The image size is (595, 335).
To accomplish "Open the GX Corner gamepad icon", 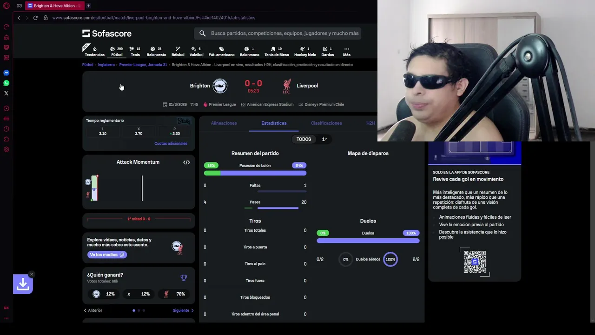I will (20, 6).
